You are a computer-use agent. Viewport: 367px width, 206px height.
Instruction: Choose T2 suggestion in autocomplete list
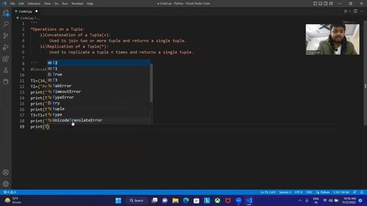coord(99,63)
